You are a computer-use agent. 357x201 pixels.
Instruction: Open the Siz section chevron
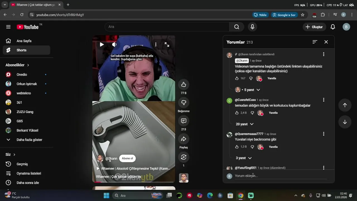tap(14, 155)
